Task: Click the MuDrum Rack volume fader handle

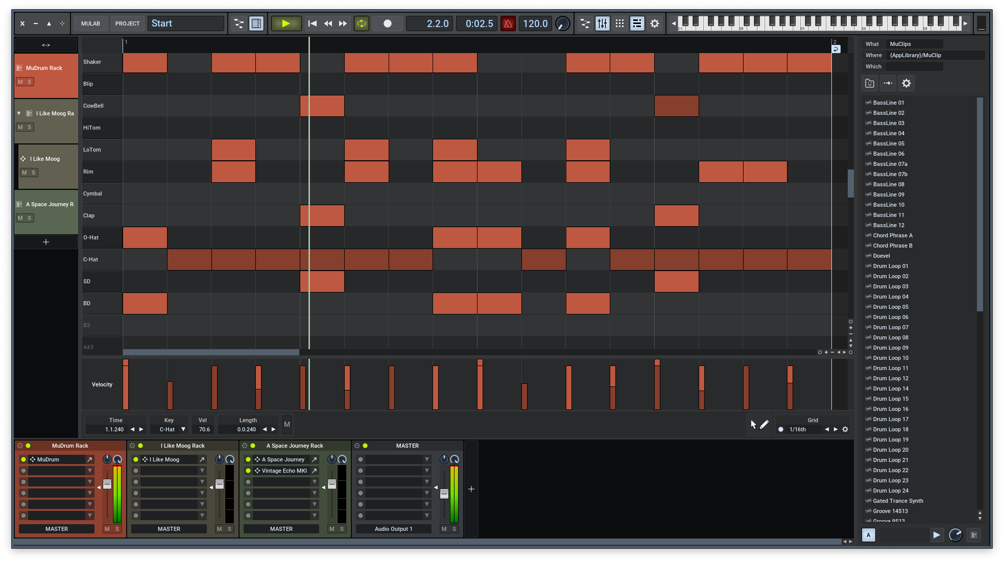Action: tap(107, 484)
